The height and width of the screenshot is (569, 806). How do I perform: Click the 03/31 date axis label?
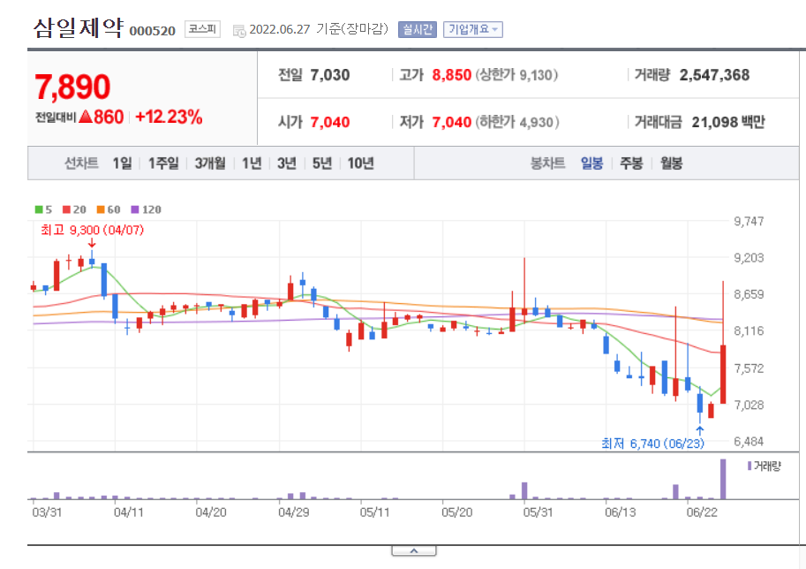47,512
